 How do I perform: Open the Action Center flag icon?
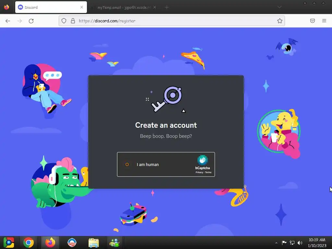pyautogui.click(x=284, y=243)
